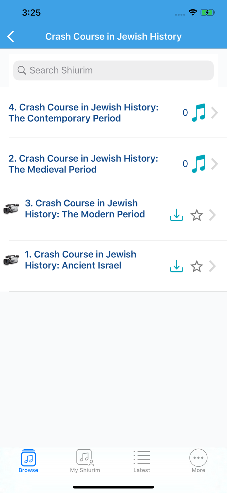Screen dimensions: 227x493
Task: Go back with the back arrow
Action: [x=10, y=36]
